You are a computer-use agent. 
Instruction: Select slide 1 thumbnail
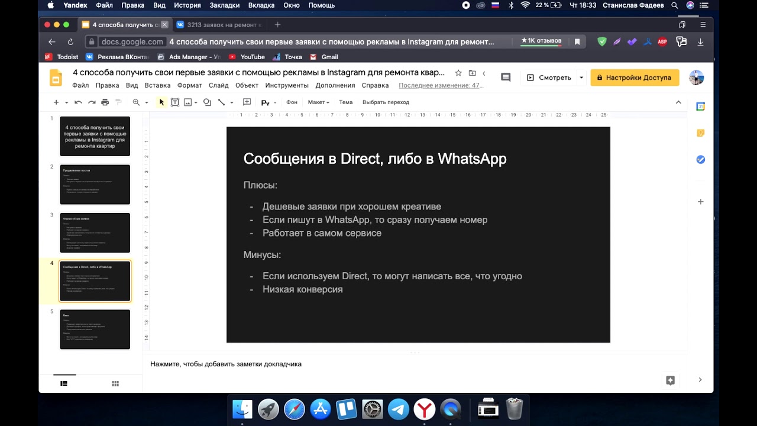pos(95,137)
